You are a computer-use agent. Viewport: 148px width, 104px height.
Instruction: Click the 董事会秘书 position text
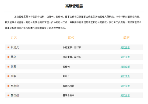(69, 95)
